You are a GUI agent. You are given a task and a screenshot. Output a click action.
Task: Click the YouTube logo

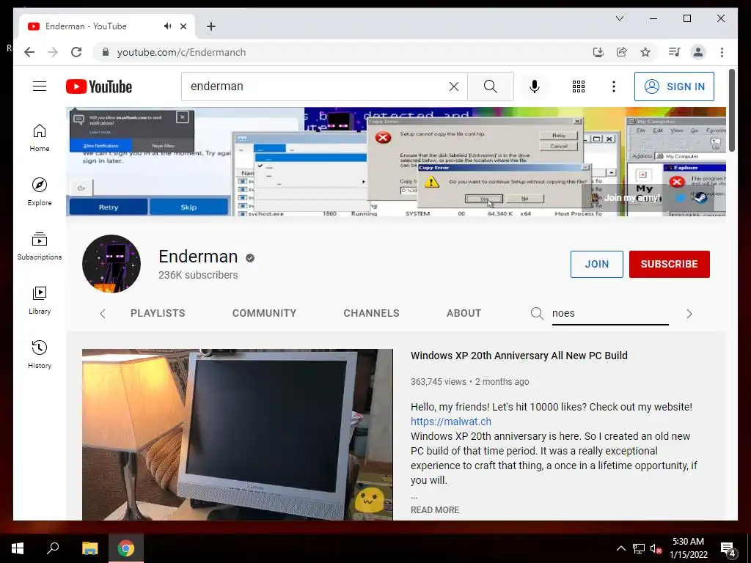99,87
